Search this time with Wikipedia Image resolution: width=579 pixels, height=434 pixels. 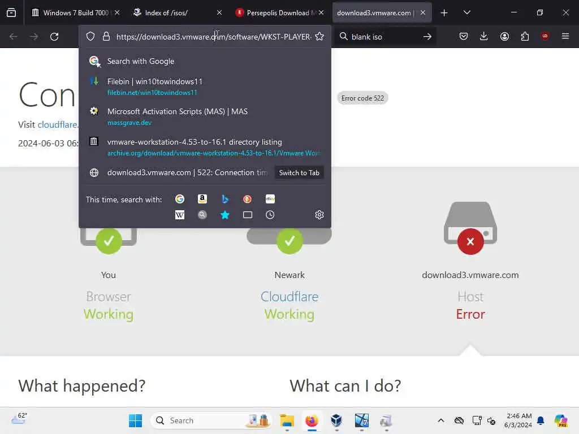[x=180, y=215]
